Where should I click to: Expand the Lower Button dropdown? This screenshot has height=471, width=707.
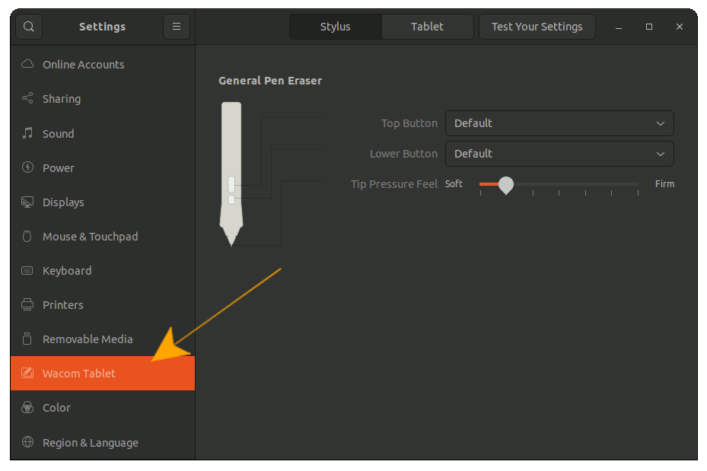tap(559, 154)
